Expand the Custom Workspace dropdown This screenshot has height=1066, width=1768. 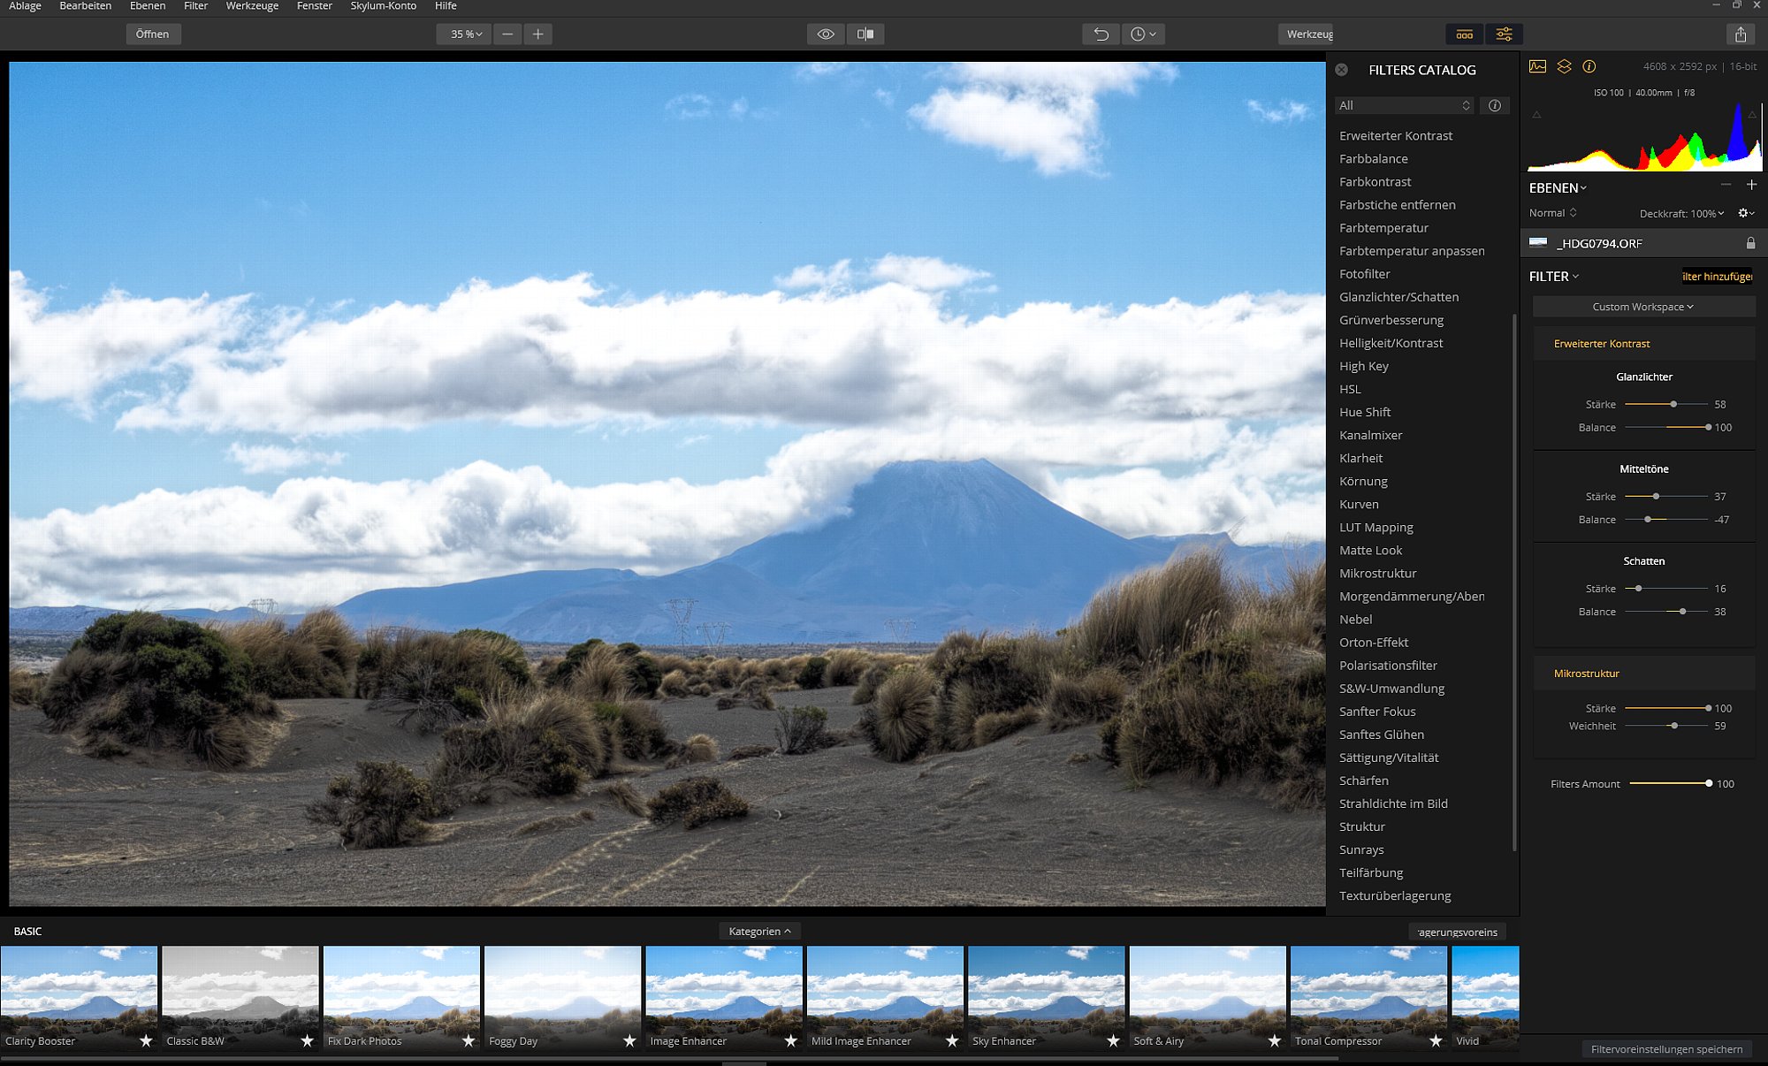(1643, 307)
